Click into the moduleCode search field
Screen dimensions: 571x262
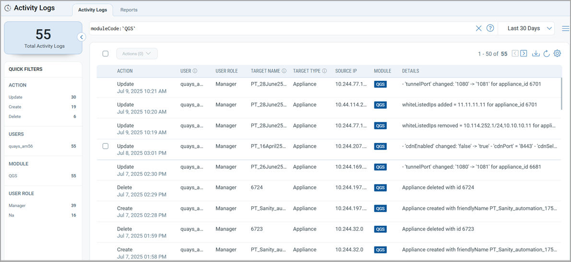tap(278, 28)
